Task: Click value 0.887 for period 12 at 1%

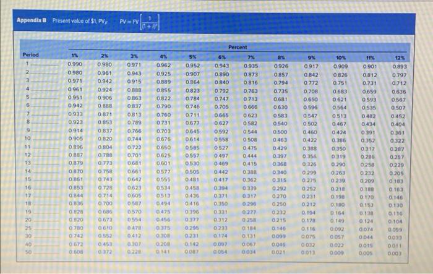Action: coord(75,155)
